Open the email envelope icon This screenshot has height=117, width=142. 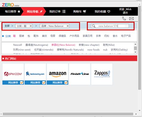132,19
